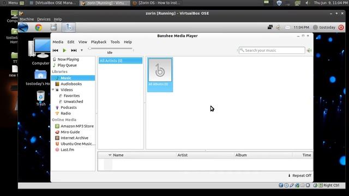Screen dimensions: 349x196
Task: Select Favorites under Videos
Action: click(71, 96)
